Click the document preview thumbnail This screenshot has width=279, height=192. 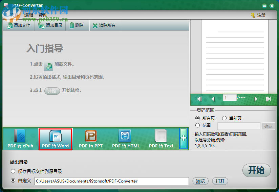(x=235, y=56)
